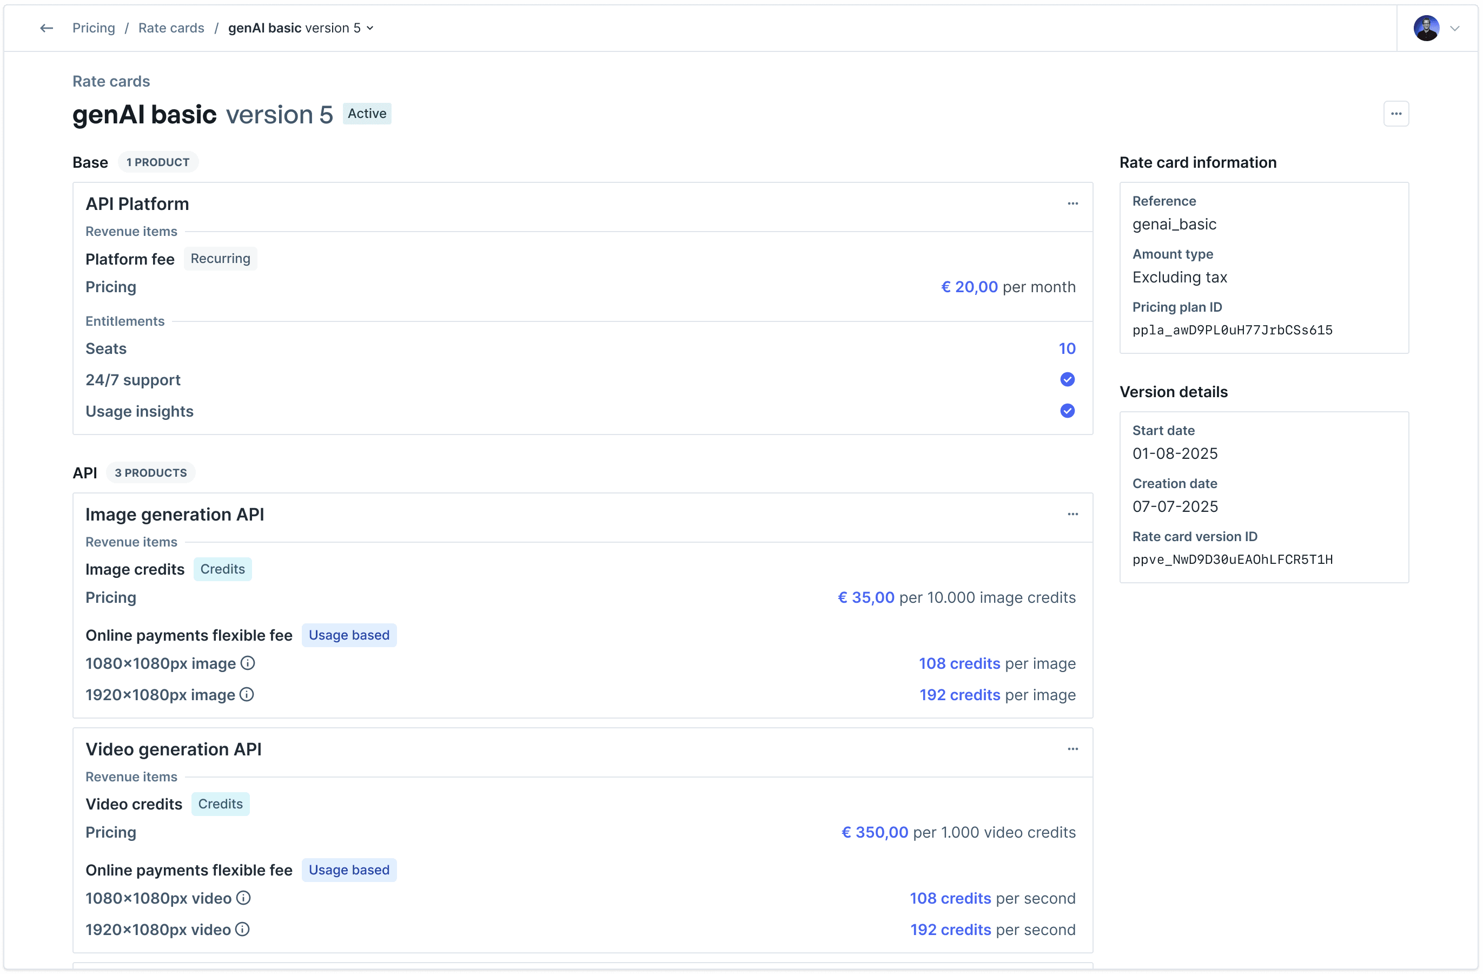
Task: Open API Platform three-dot menu
Action: (1072, 204)
